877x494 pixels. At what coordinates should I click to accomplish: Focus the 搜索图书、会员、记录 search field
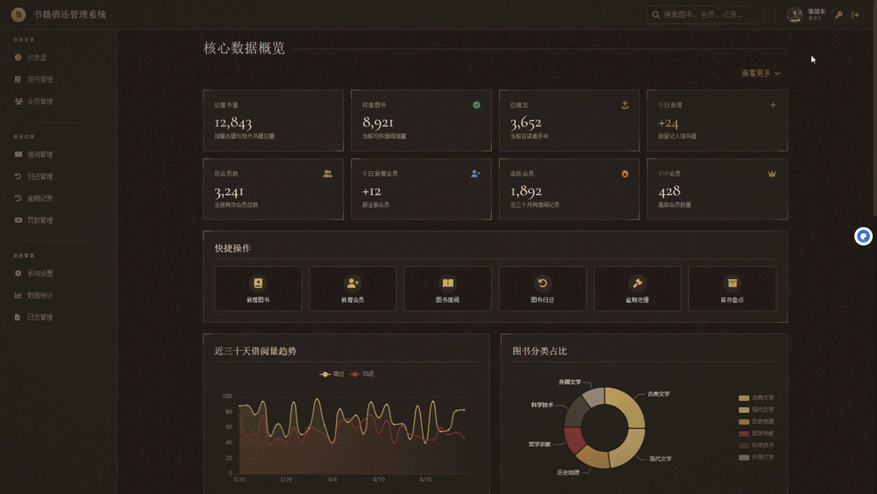[x=705, y=15]
